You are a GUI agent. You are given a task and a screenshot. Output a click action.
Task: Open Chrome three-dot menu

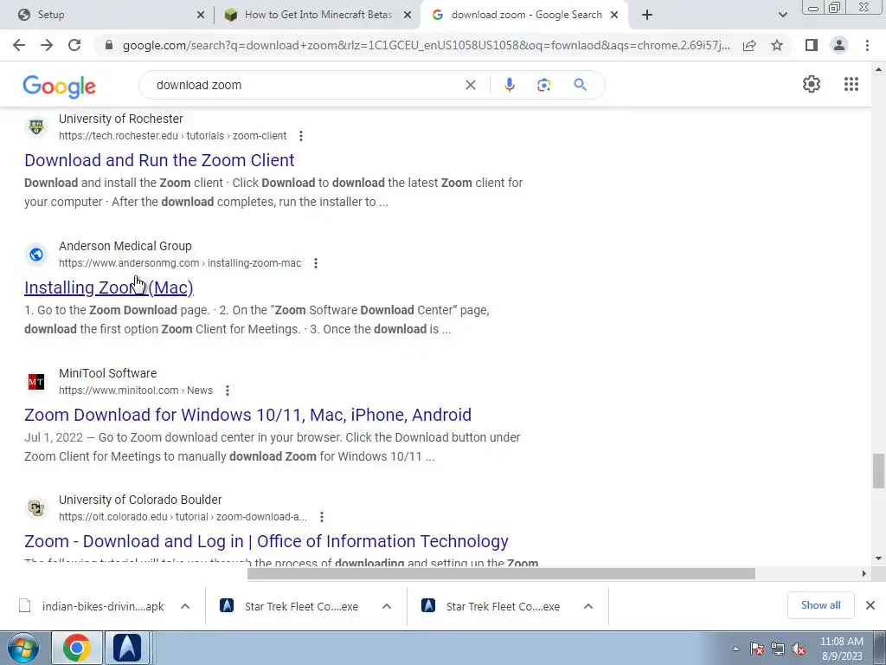pyautogui.click(x=867, y=45)
